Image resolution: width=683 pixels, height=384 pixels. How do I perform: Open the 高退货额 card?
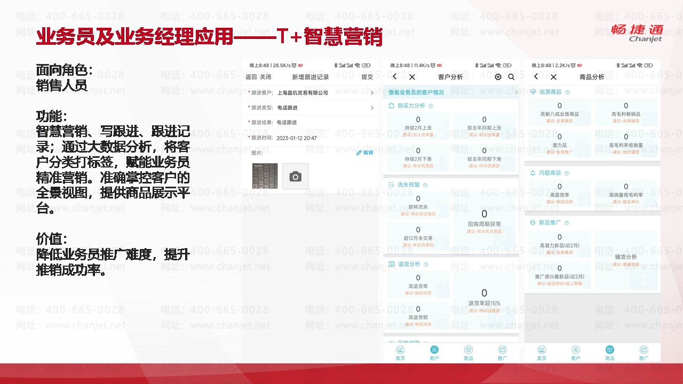418,315
